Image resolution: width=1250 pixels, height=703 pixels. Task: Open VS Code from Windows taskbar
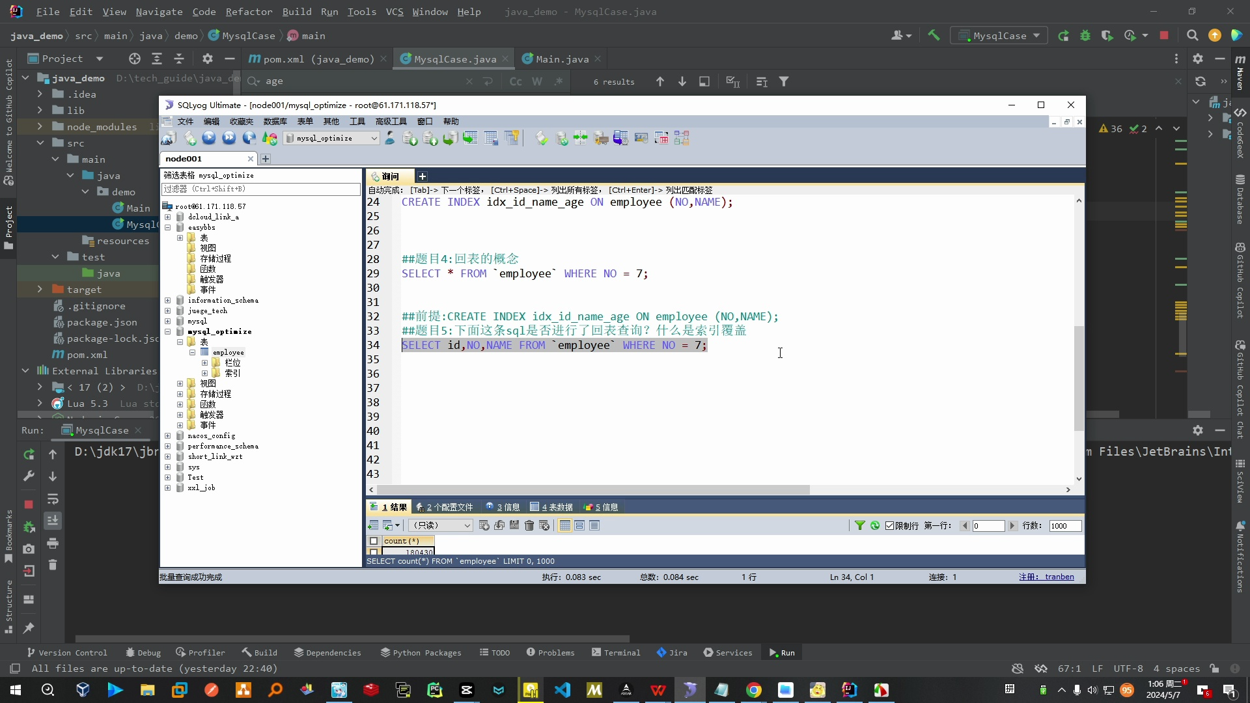[x=562, y=690]
